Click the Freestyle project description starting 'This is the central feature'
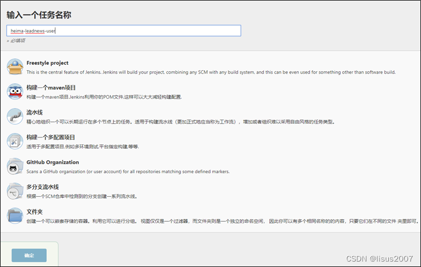Viewport: 421px width, 267px height. [x=211, y=72]
